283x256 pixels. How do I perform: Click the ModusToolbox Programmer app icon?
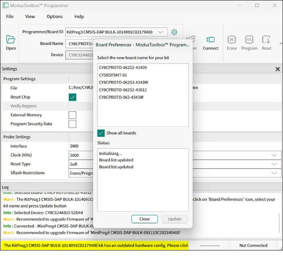[6, 6]
